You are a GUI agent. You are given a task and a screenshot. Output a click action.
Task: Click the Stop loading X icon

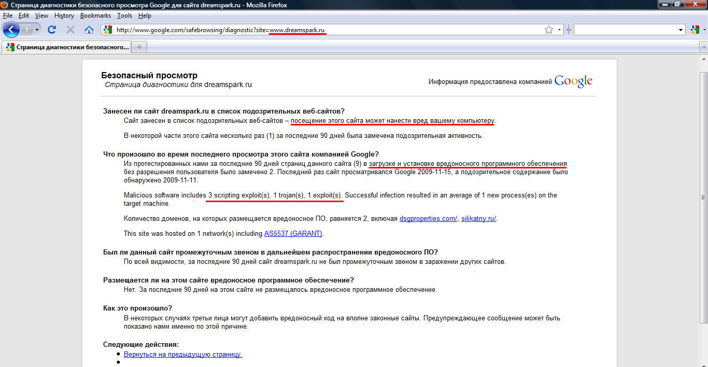click(x=70, y=30)
